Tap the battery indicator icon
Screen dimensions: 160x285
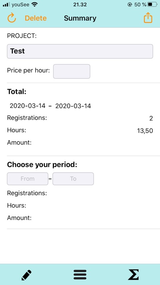click(x=152, y=5)
